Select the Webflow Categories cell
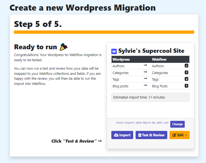The width and height of the screenshot is (206, 163). click(x=160, y=73)
